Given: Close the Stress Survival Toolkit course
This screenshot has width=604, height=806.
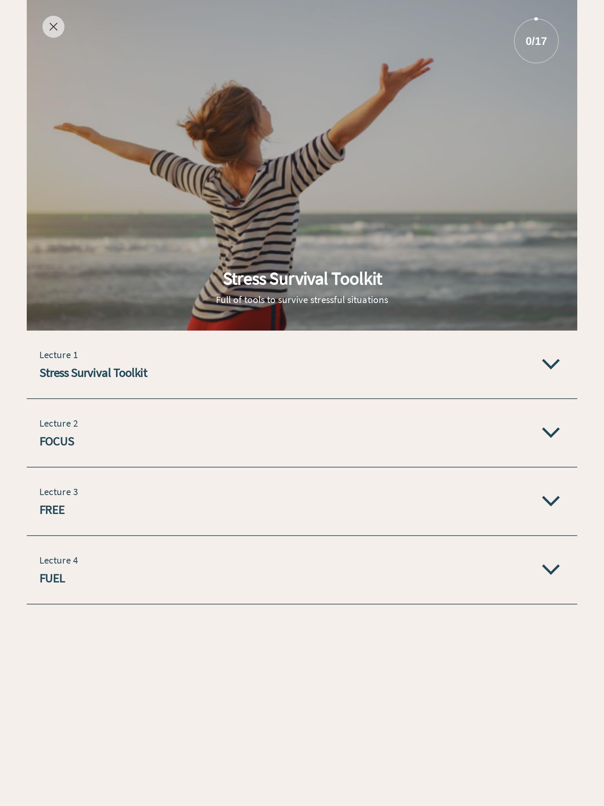Looking at the screenshot, I should coord(53,27).
